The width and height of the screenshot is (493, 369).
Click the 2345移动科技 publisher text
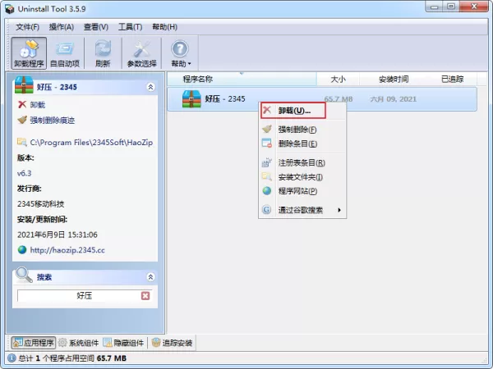40,204
